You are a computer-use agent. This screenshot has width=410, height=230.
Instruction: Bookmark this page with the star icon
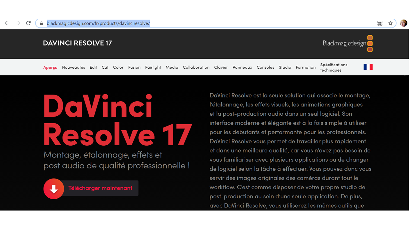click(390, 23)
